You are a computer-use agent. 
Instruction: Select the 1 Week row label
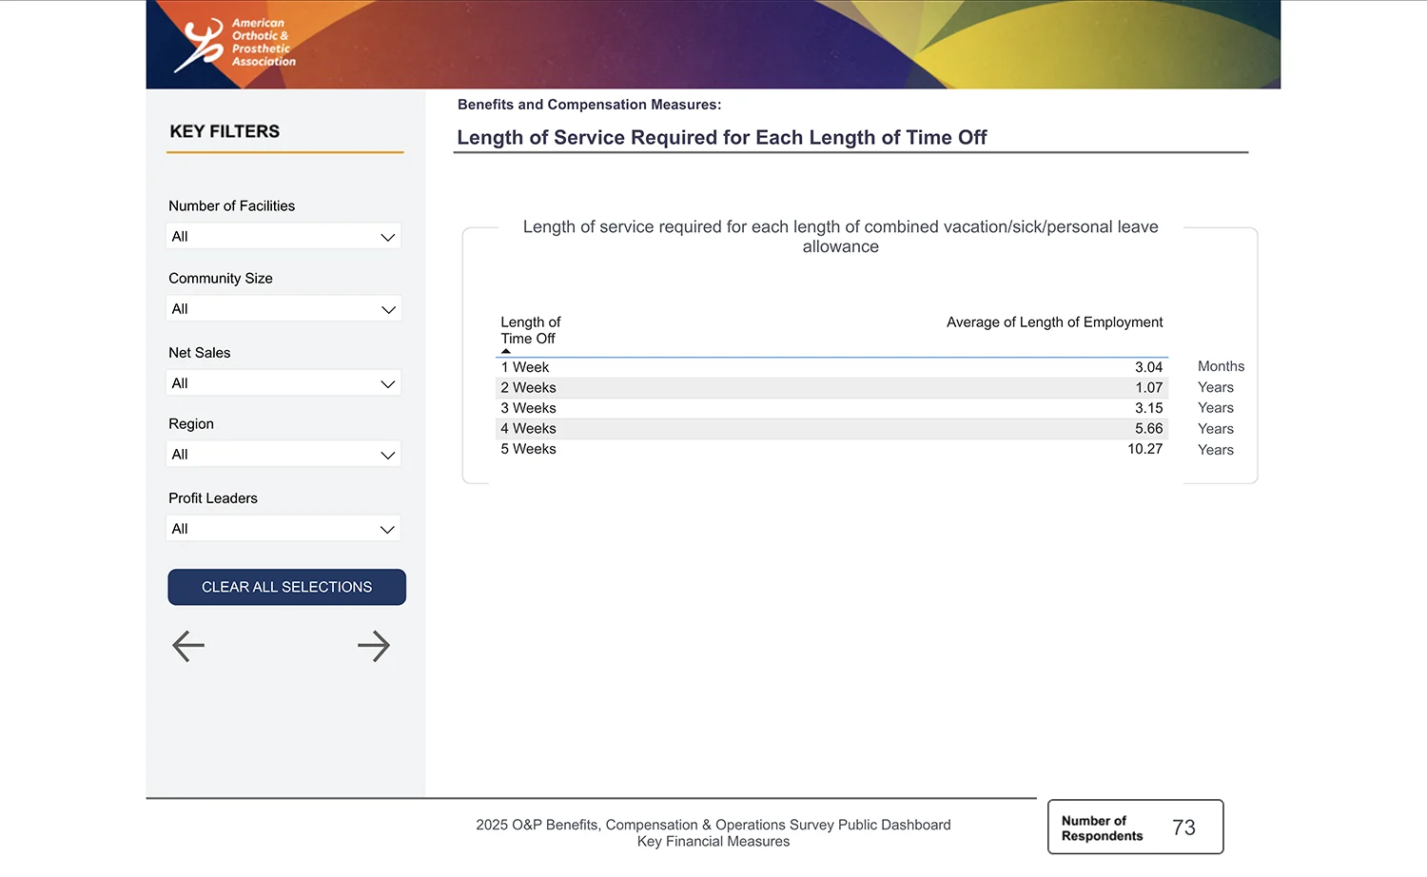(x=525, y=367)
